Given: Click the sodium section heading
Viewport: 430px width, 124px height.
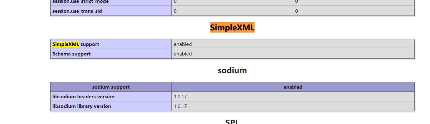Looking at the screenshot, I should (x=232, y=70).
